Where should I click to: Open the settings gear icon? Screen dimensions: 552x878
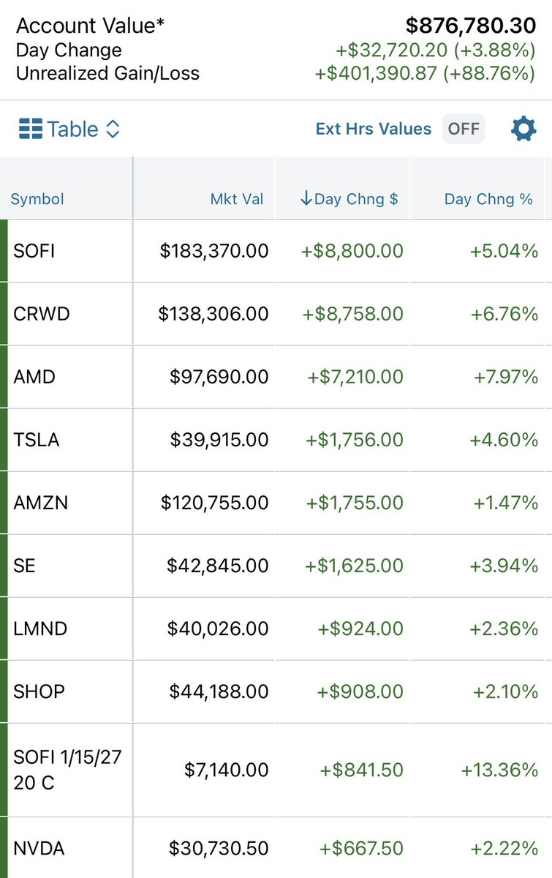pos(523,130)
